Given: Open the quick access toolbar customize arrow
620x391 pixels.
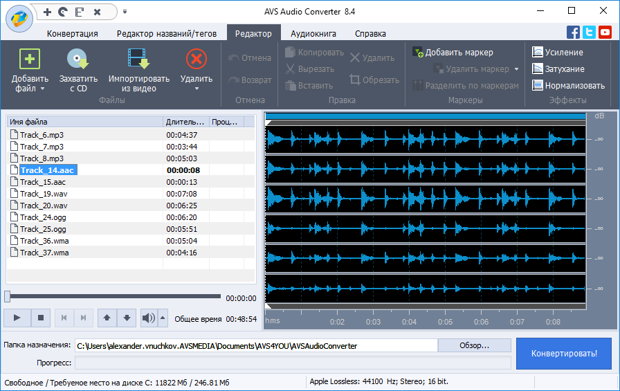Looking at the screenshot, I should (125, 12).
